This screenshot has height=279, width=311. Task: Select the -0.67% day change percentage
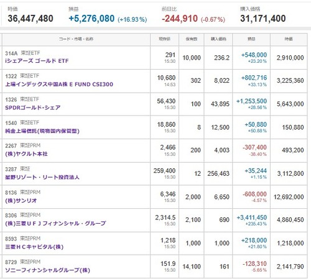213,20
